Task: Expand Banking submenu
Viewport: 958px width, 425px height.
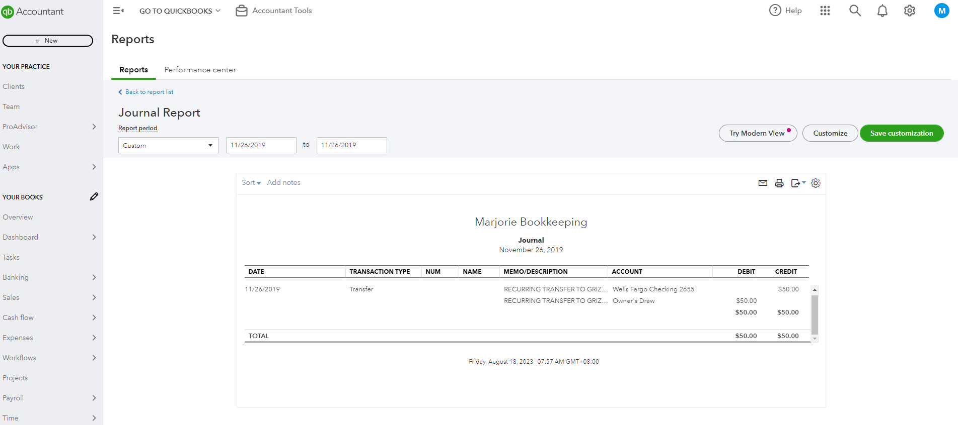Action: pos(94,277)
